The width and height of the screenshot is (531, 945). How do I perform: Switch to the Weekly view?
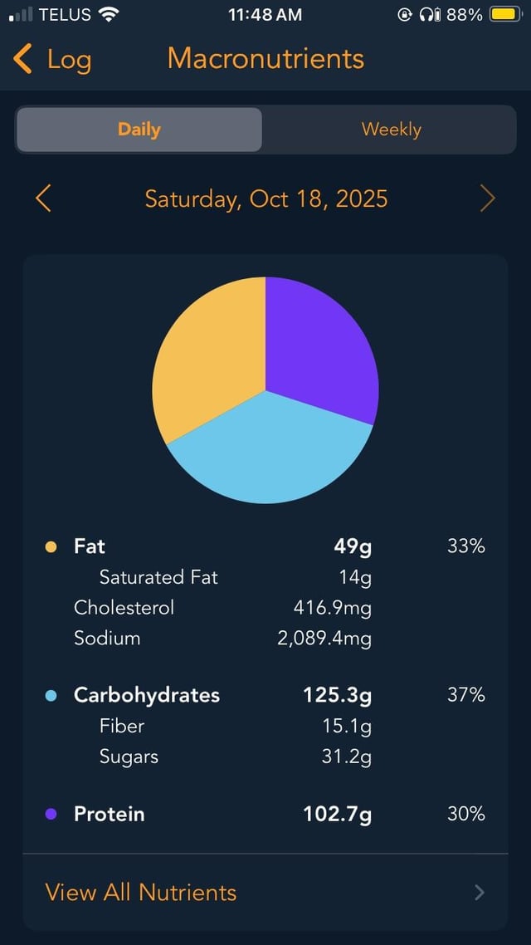coord(391,130)
